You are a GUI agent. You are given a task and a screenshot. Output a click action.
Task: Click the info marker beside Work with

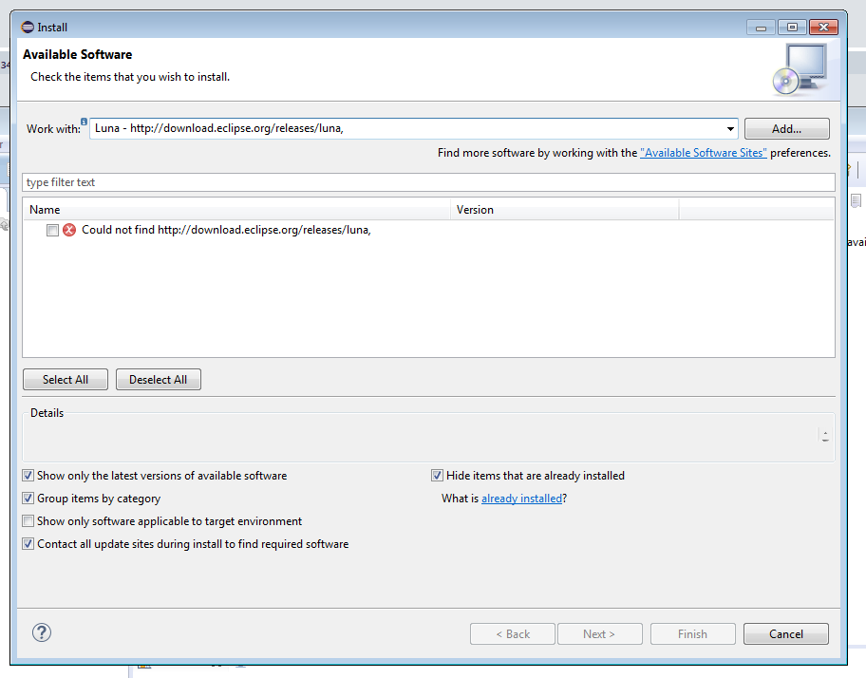click(84, 122)
